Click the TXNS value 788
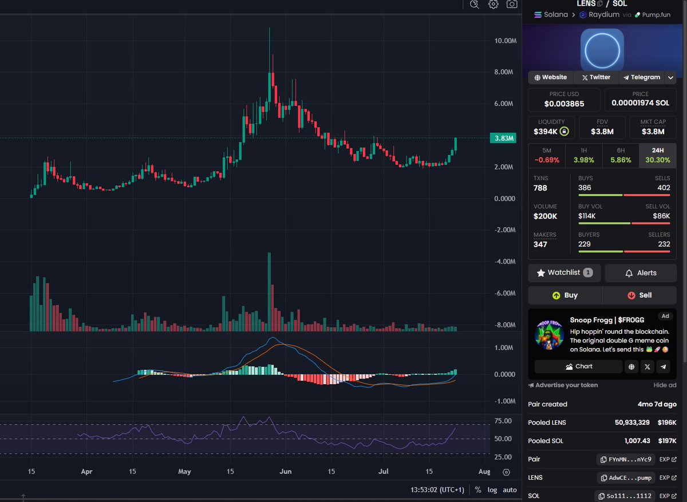 click(540, 188)
